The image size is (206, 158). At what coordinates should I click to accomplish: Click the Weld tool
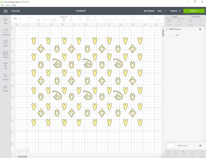click(175, 152)
